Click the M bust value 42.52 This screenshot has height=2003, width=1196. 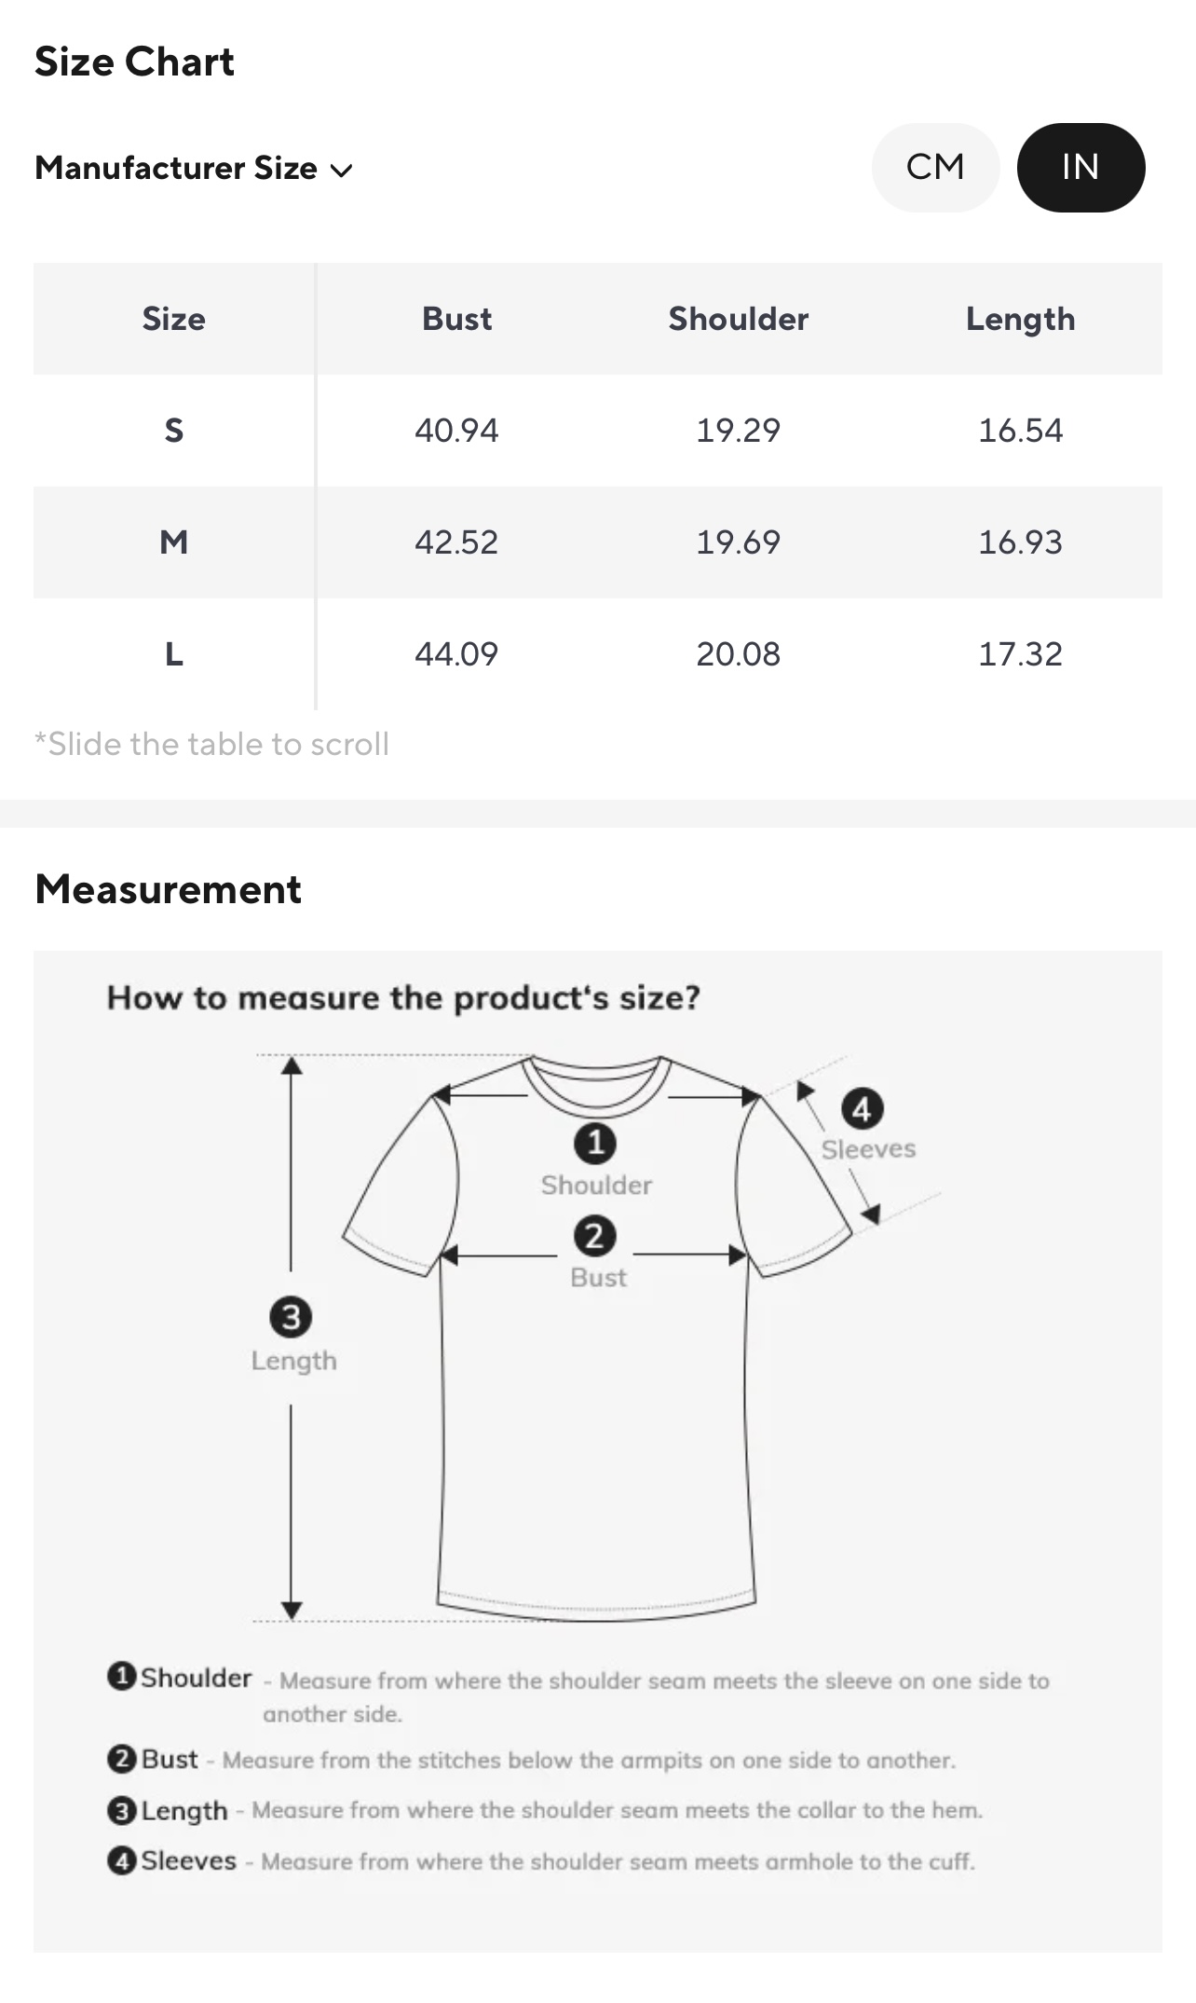point(456,542)
